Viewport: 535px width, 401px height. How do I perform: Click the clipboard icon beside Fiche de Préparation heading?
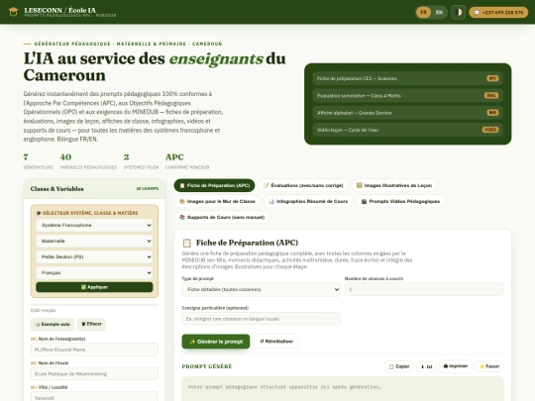click(187, 243)
